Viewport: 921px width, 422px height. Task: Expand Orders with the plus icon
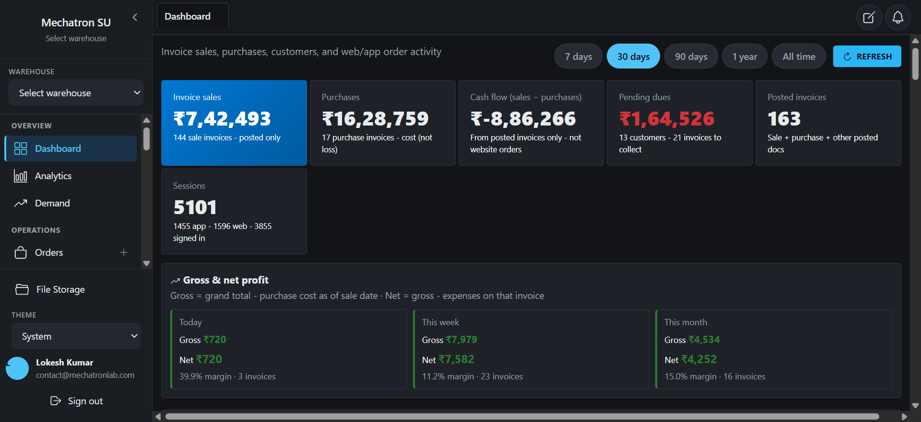tap(124, 252)
